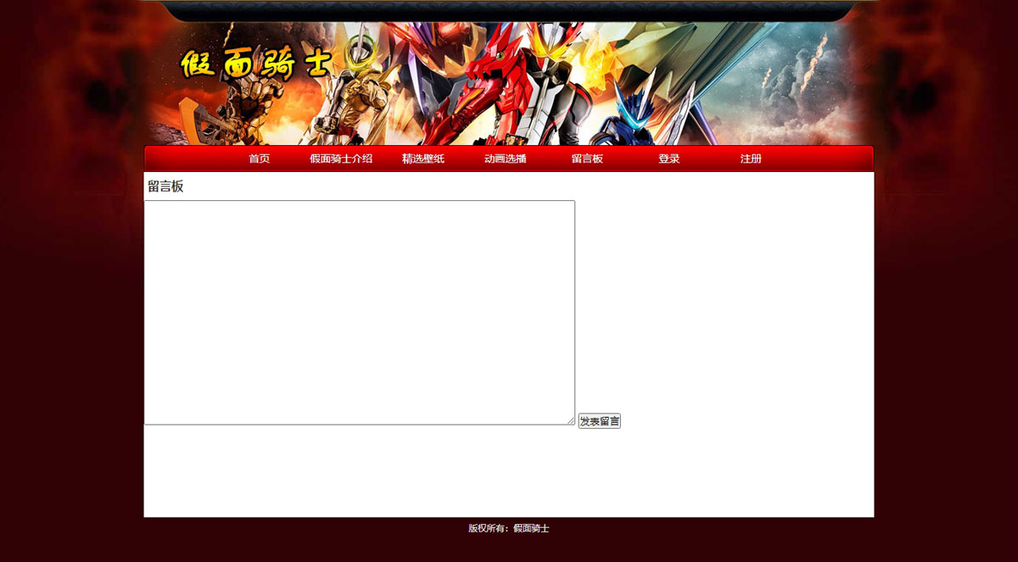
Task: Click the 版权所有：假面骑士 footer text
Action: tap(509, 528)
